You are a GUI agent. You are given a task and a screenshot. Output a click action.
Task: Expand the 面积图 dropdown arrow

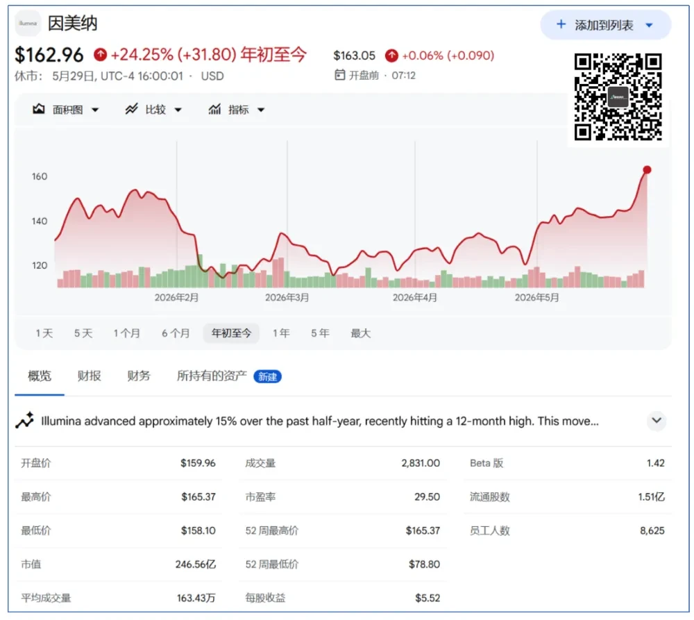(x=95, y=110)
